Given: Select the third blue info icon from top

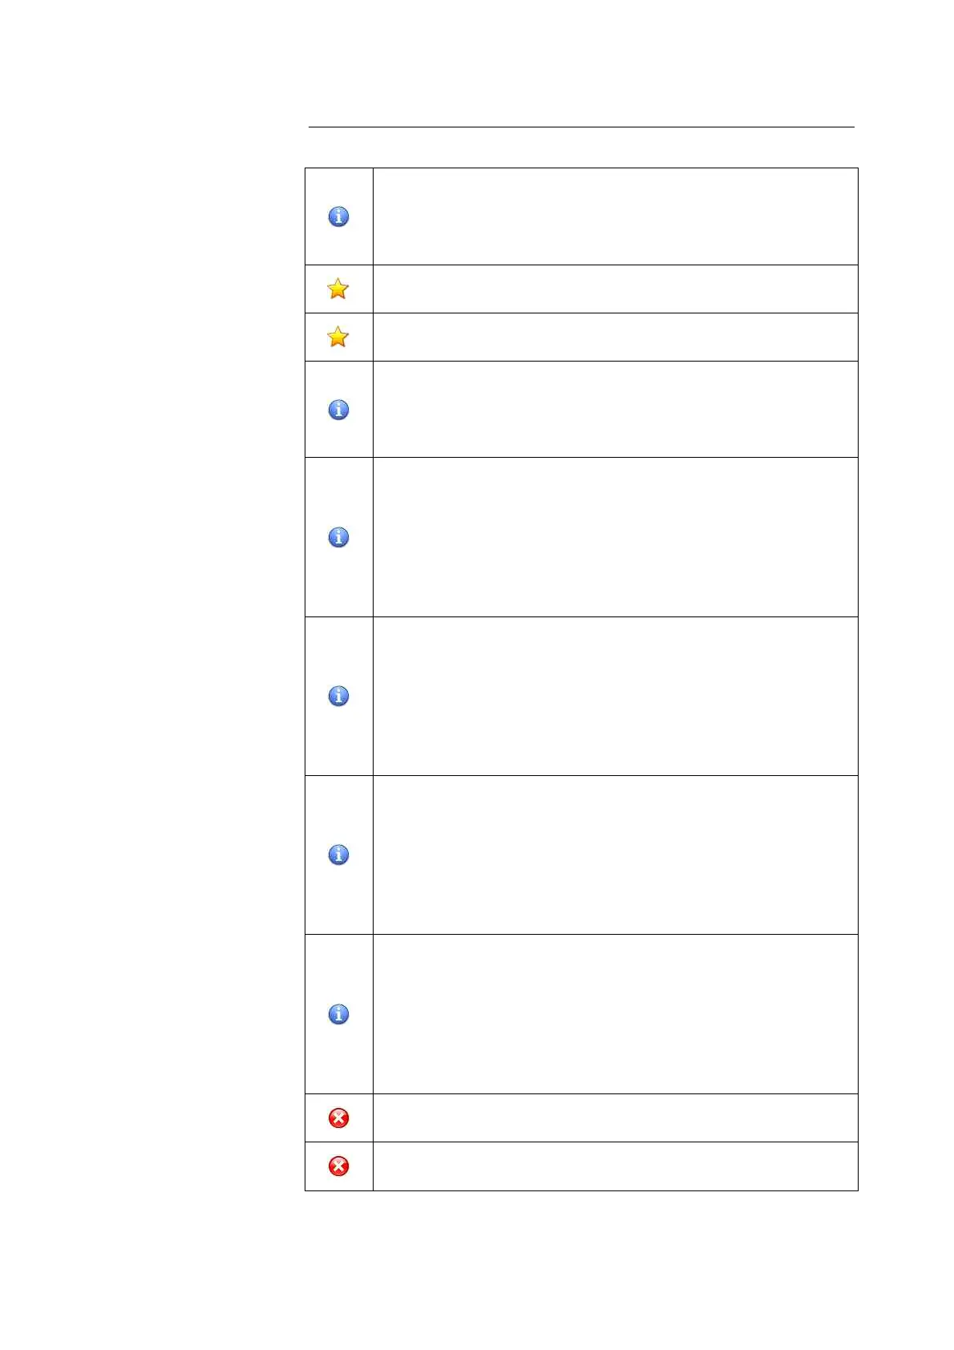Looking at the screenshot, I should 338,537.
